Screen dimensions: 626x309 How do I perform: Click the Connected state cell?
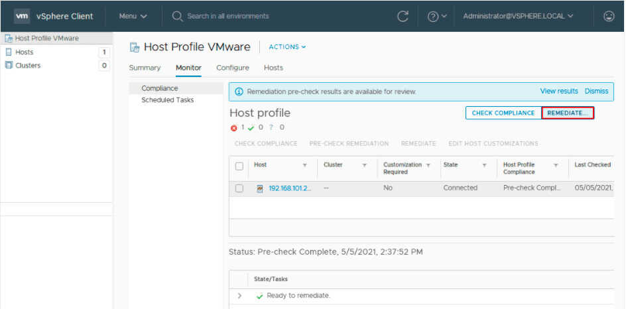click(x=460, y=188)
